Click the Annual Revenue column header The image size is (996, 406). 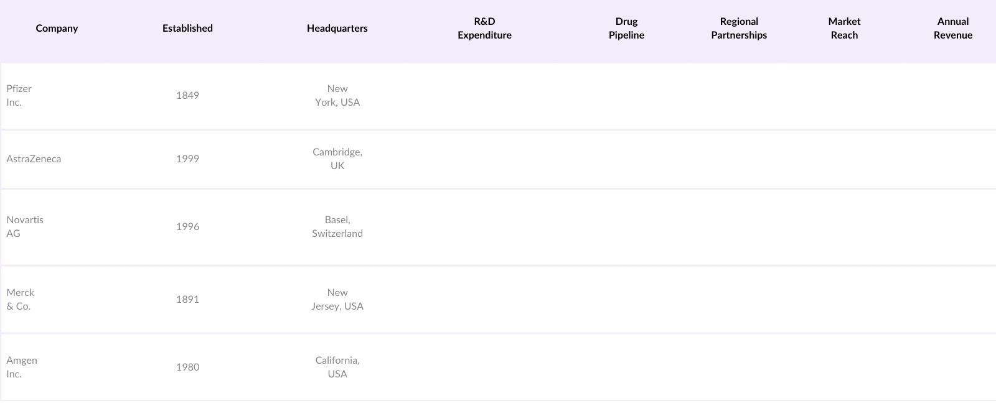click(952, 29)
